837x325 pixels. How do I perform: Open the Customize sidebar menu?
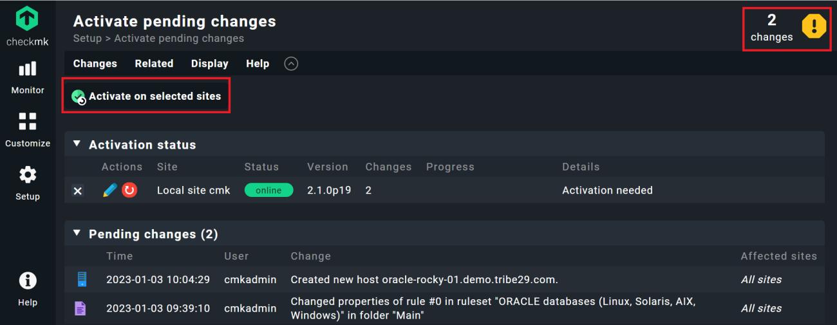tap(28, 129)
